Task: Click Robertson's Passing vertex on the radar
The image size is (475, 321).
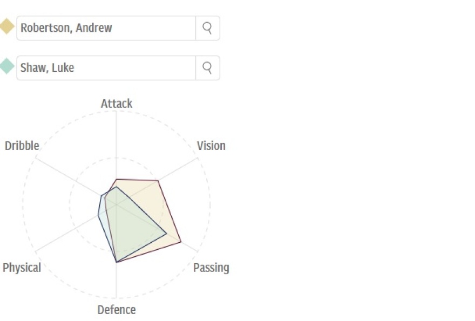Action: (x=181, y=242)
